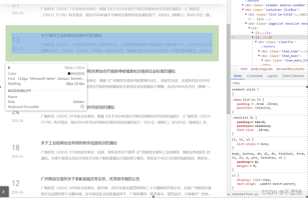Viewport: 308px width, 199px height.
Task: Select div.mainBox.clearfix in the breadcrumb
Action: (290, 69)
